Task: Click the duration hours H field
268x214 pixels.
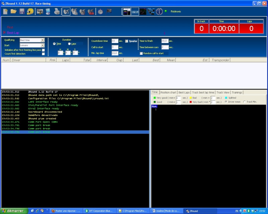Action: pos(60,53)
